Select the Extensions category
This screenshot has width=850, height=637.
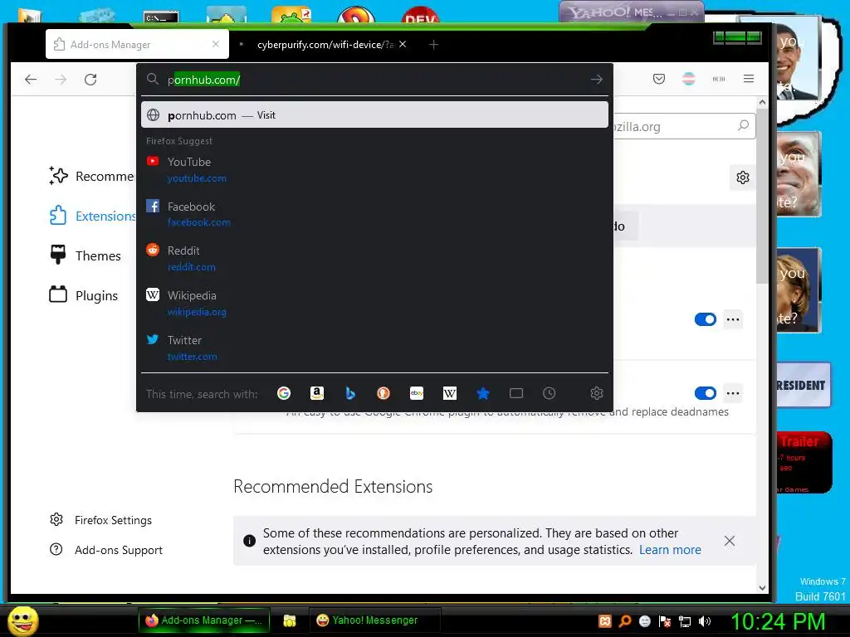(92, 216)
